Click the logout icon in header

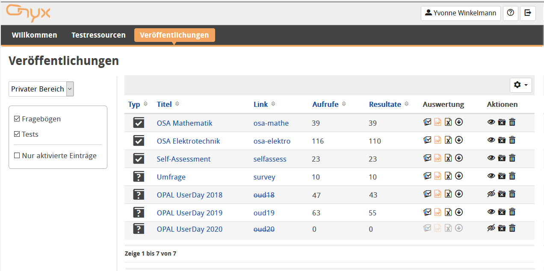(x=528, y=13)
